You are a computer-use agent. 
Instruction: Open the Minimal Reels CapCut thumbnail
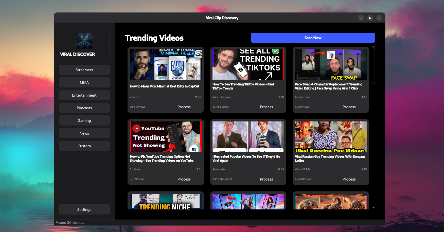tap(166, 64)
